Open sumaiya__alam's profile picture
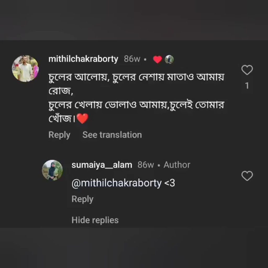The width and height of the screenshot is (268, 268). pyautogui.click(x=52, y=170)
